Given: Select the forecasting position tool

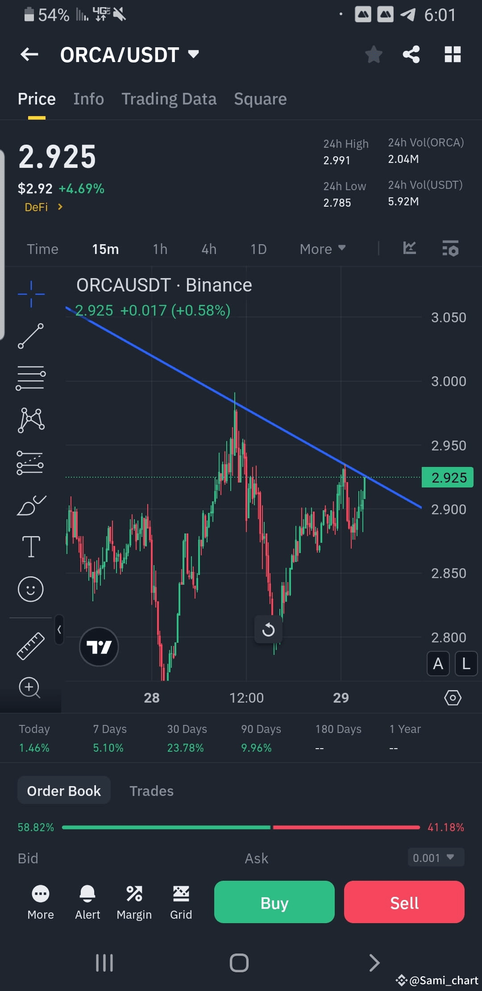Looking at the screenshot, I should (30, 462).
